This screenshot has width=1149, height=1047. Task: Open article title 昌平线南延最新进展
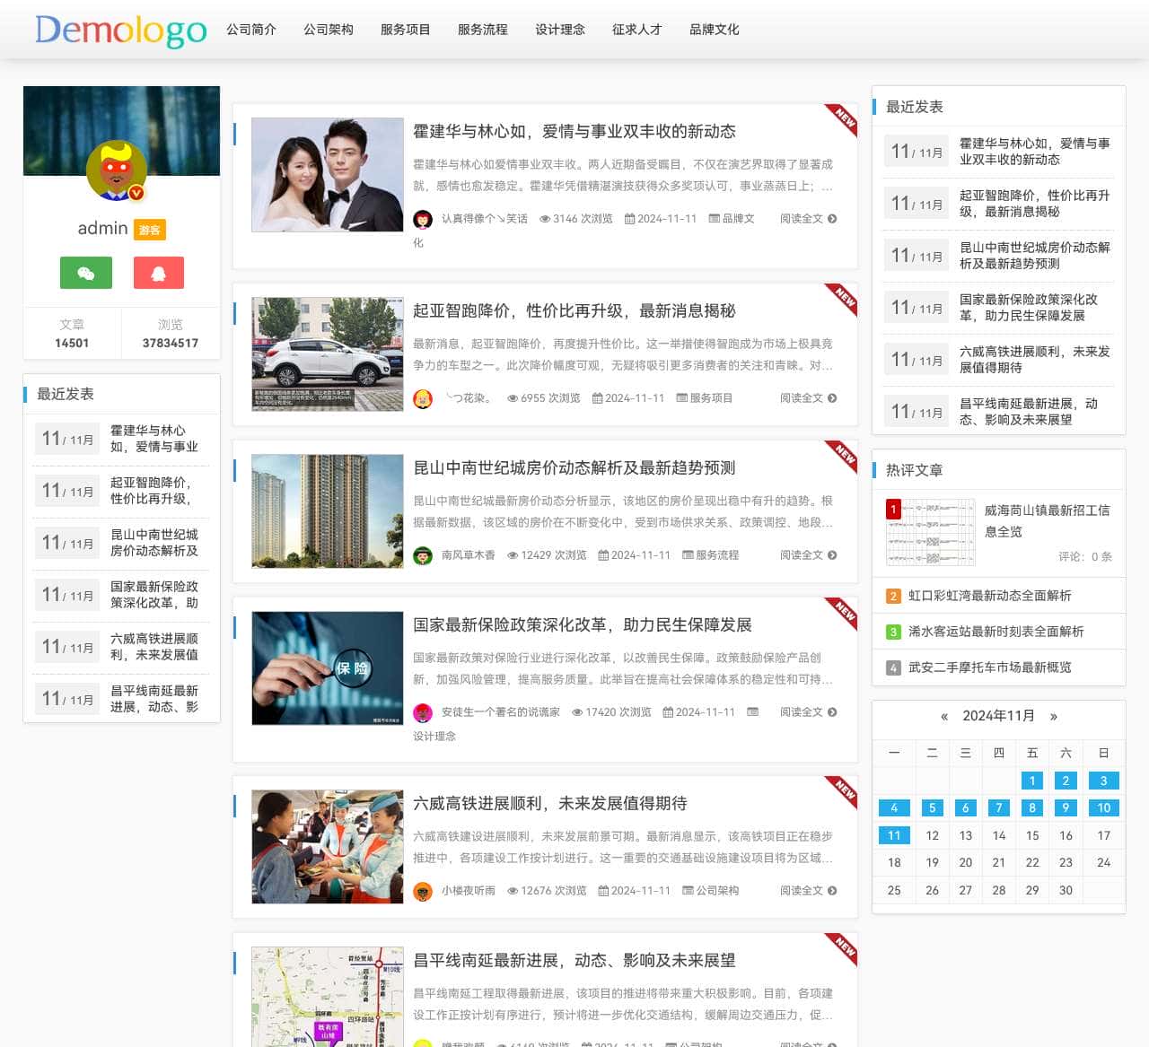tap(574, 961)
